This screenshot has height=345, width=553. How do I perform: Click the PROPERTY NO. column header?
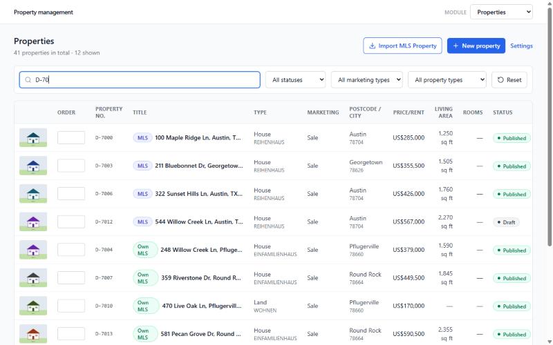point(109,112)
